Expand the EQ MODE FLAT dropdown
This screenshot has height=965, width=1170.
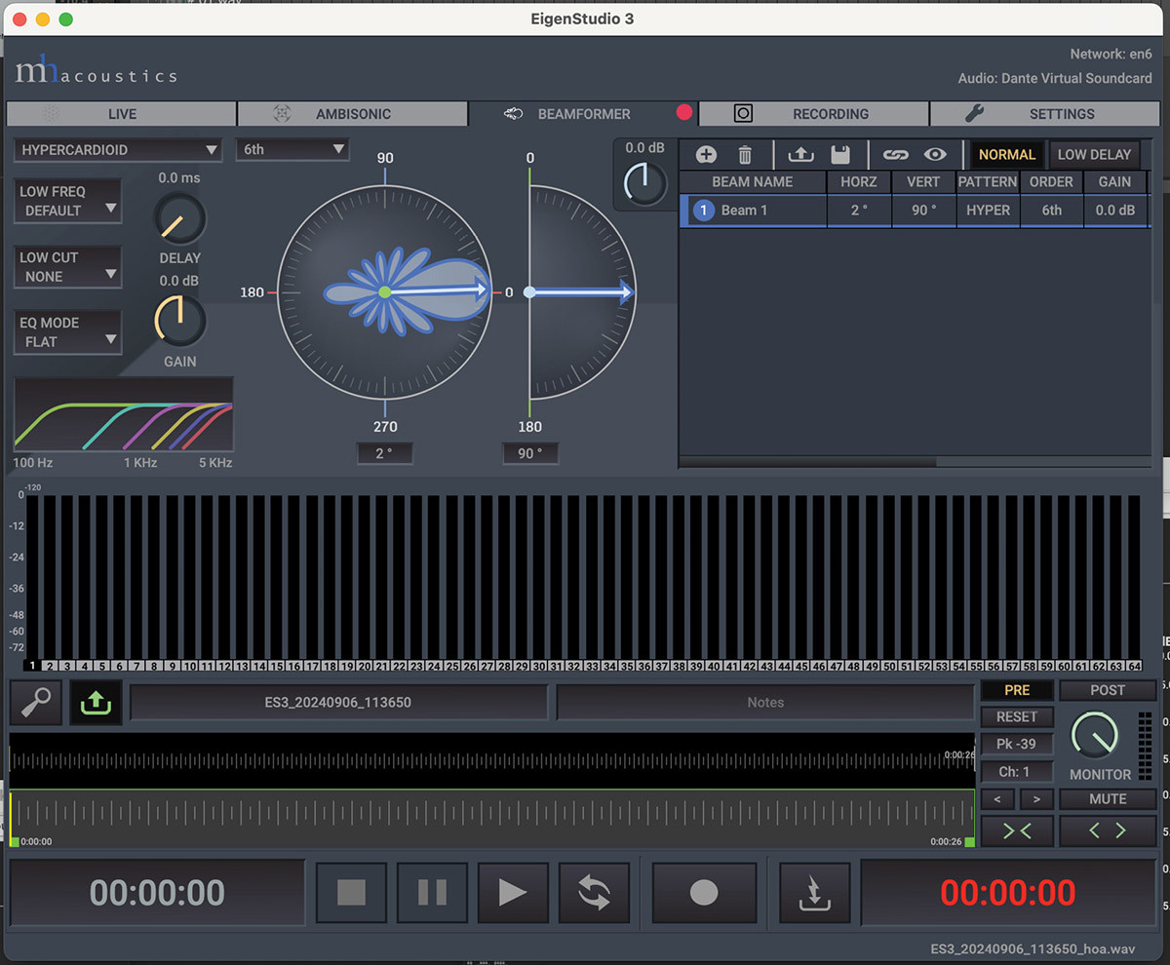68,332
